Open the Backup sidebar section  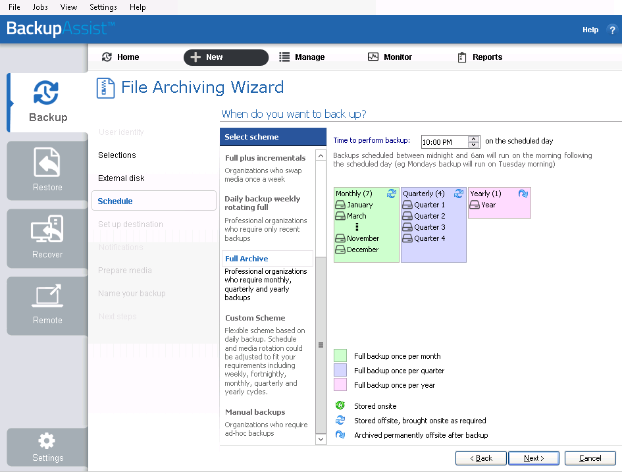(47, 102)
